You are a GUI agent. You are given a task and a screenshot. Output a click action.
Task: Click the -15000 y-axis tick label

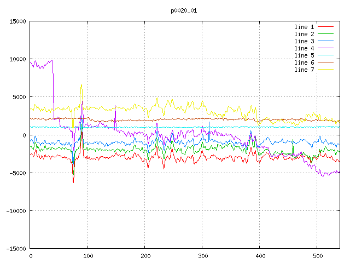[15, 249]
